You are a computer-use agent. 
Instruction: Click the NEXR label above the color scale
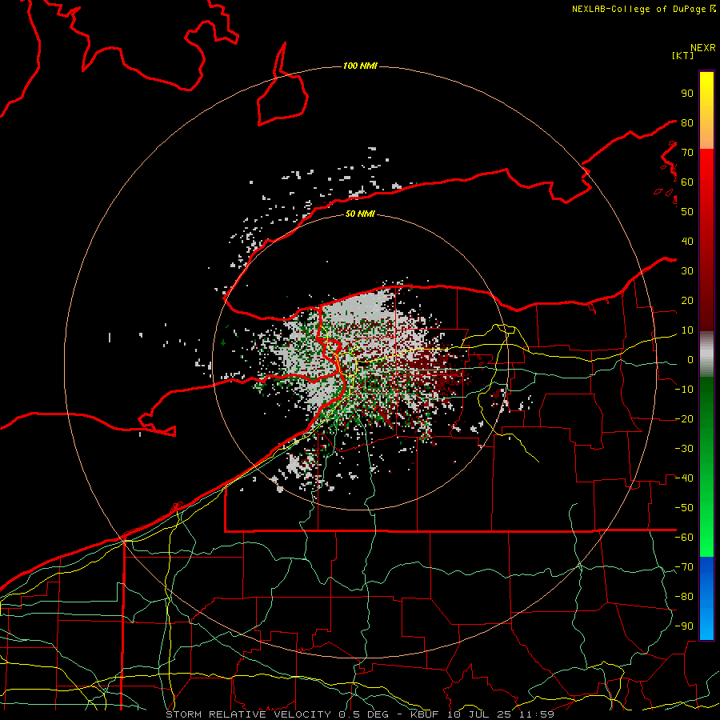tap(703, 48)
